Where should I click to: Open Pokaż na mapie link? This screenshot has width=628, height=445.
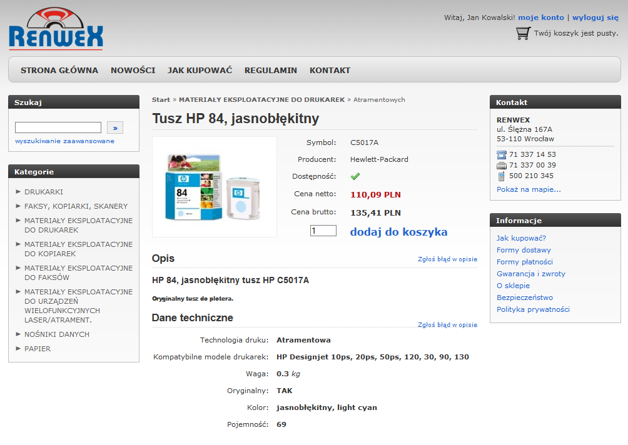(529, 189)
